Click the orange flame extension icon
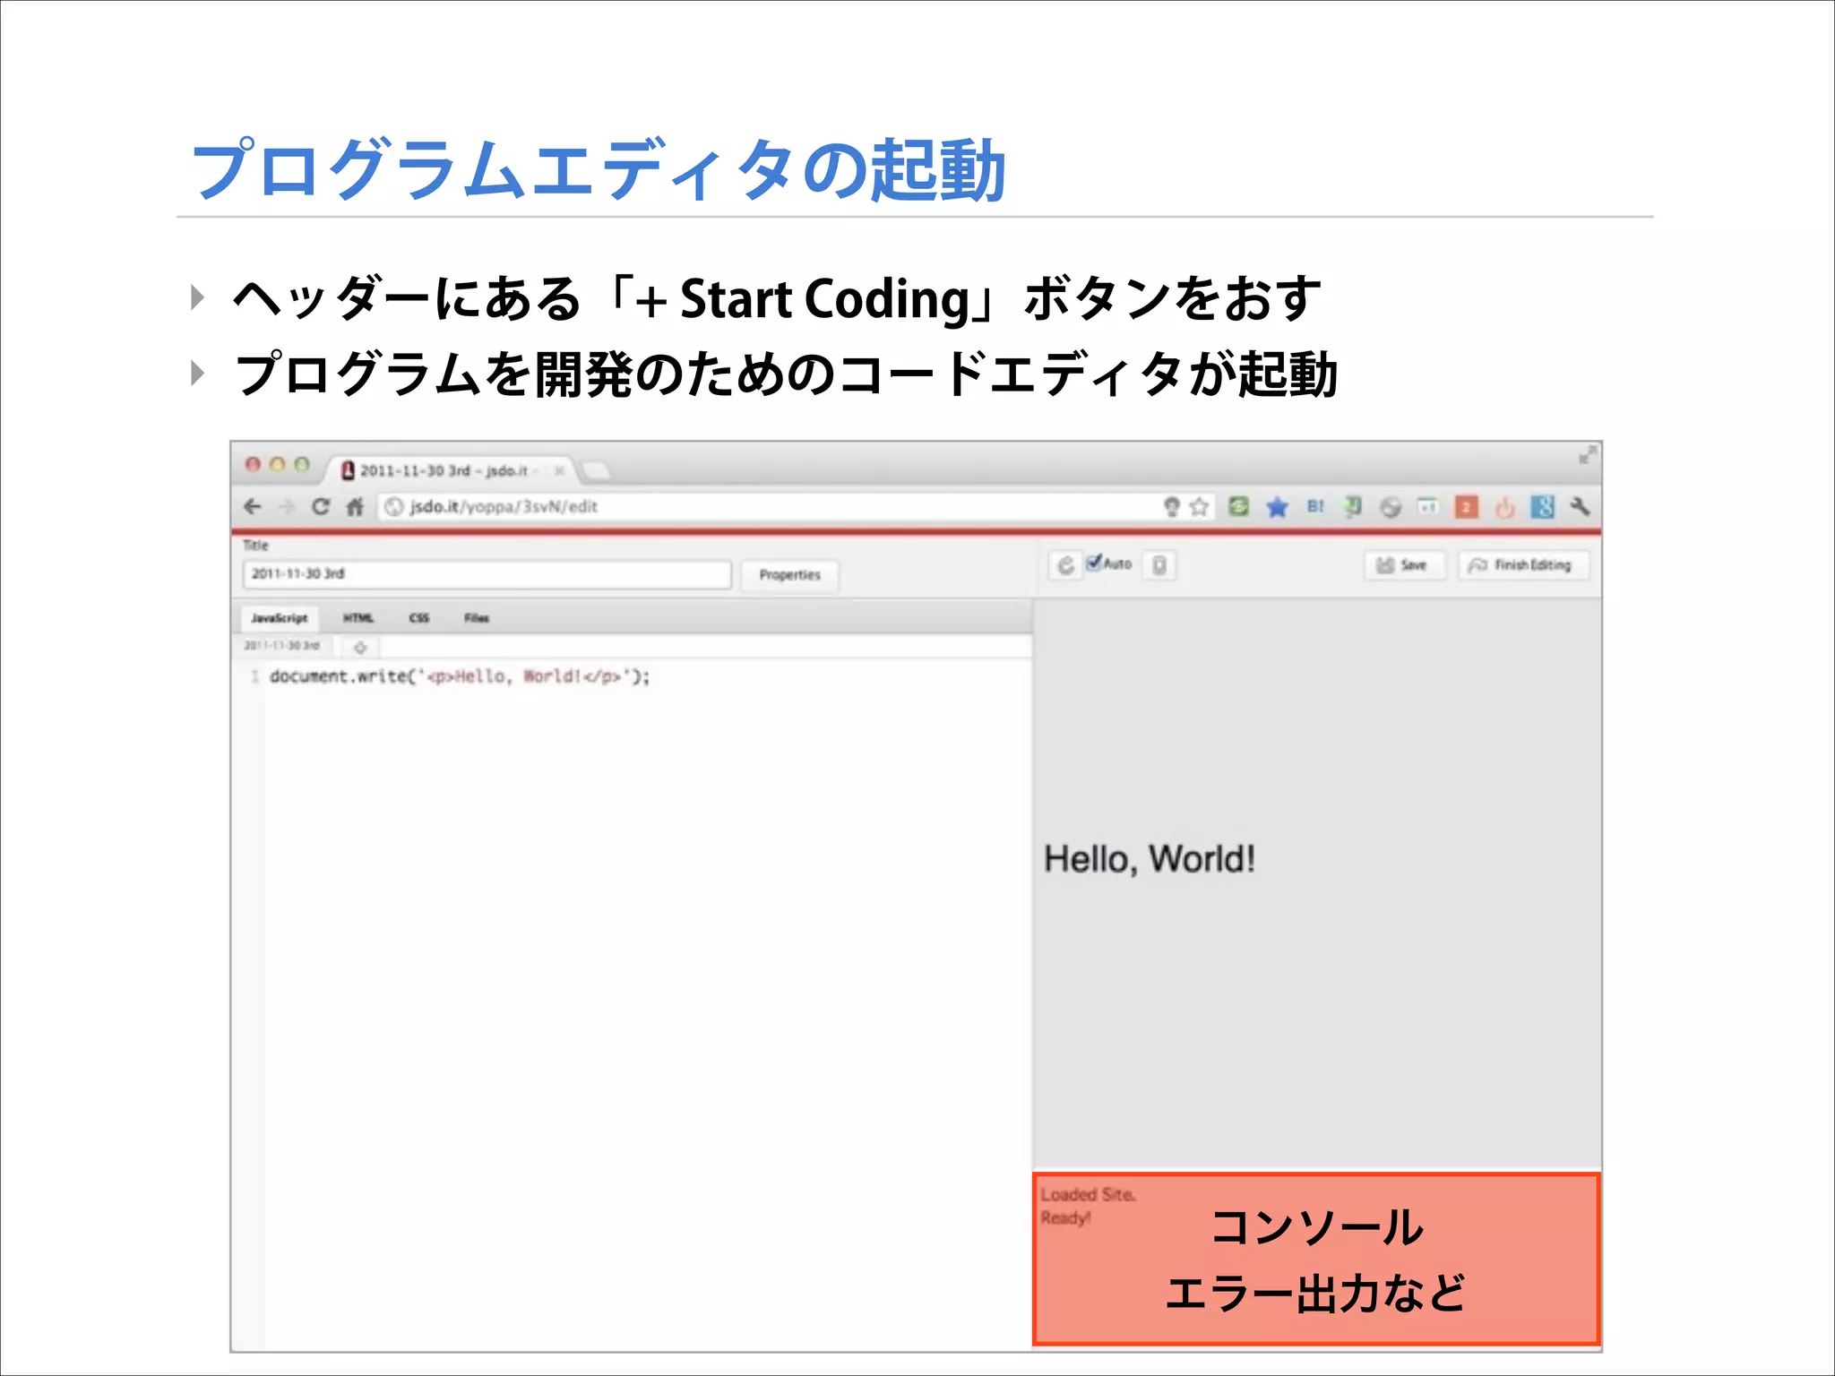 point(1504,508)
